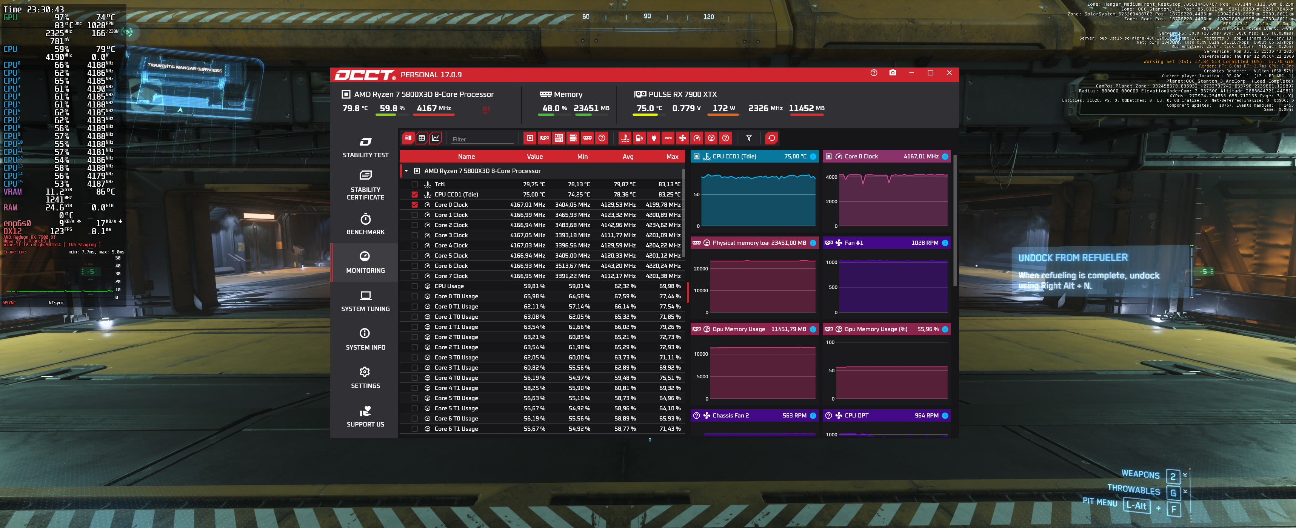Select the Core 2 Clock row

541,225
